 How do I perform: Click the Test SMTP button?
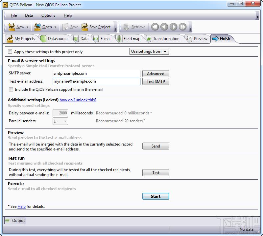tap(155, 82)
